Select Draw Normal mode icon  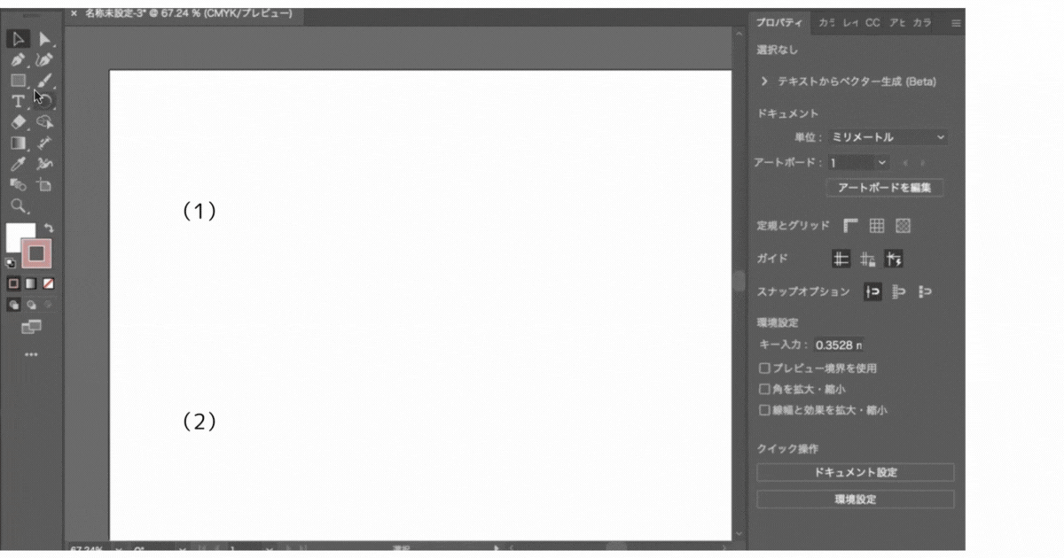(x=13, y=304)
